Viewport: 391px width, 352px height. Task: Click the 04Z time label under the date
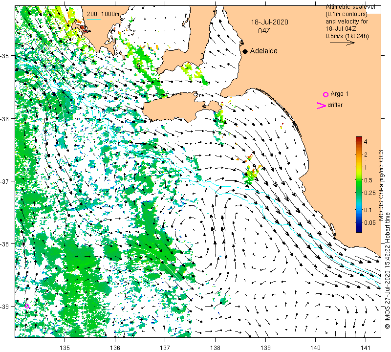264,31
